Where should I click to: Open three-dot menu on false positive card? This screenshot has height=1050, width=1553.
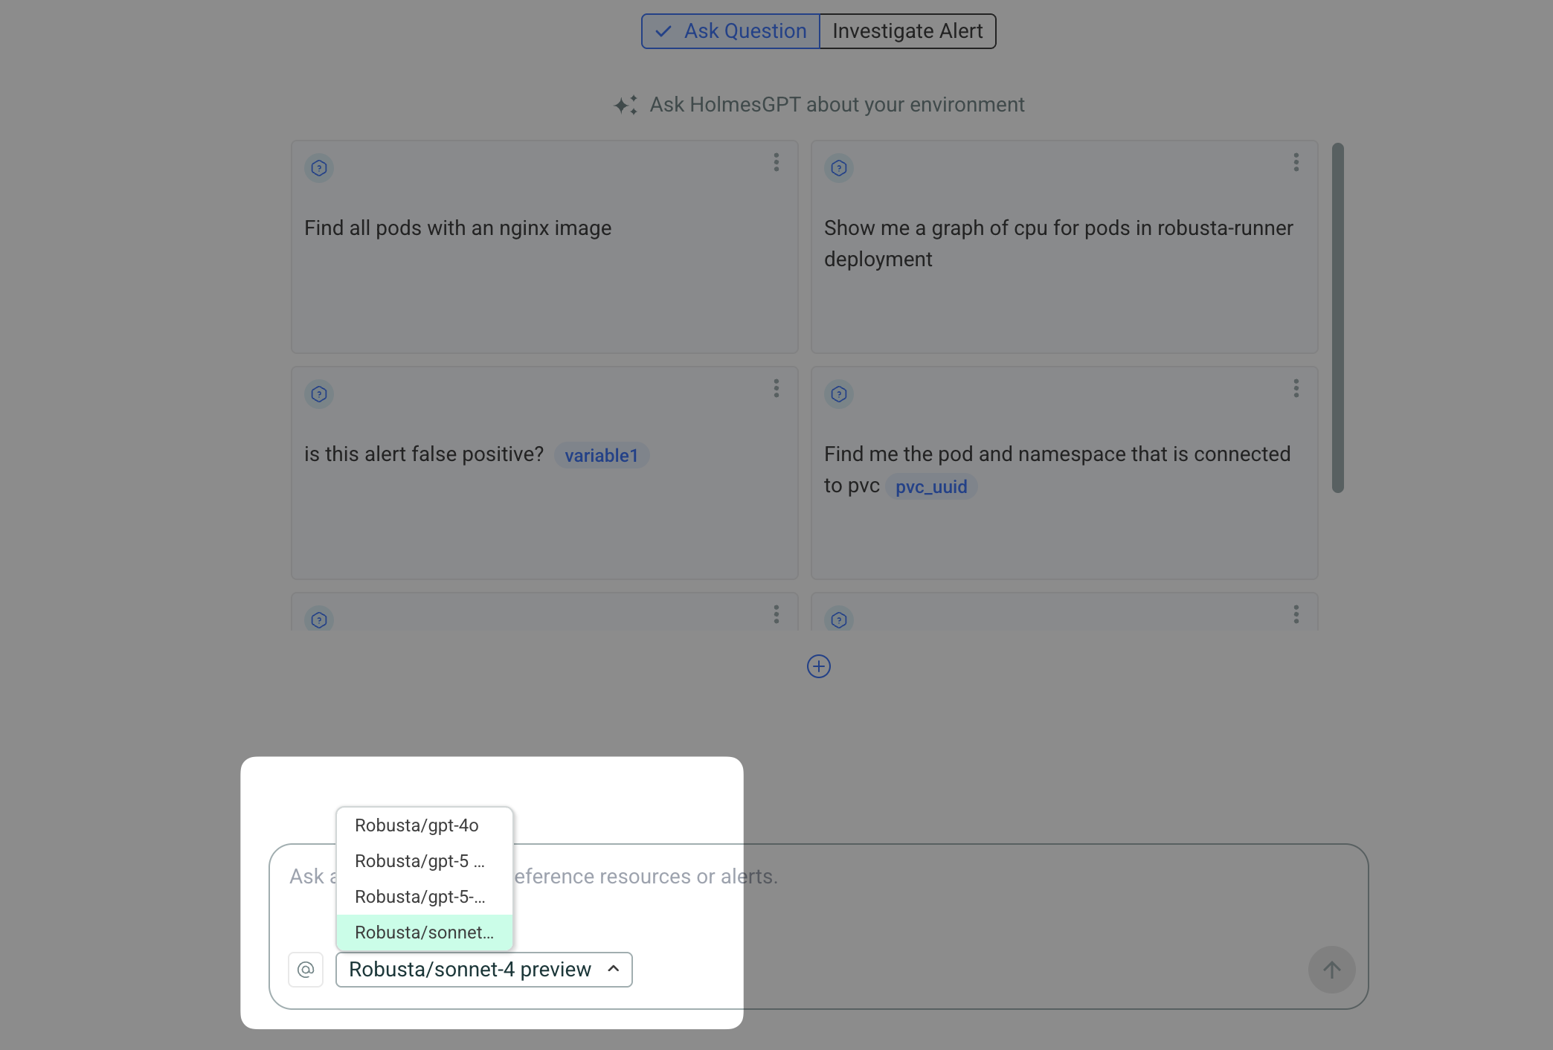point(776,388)
